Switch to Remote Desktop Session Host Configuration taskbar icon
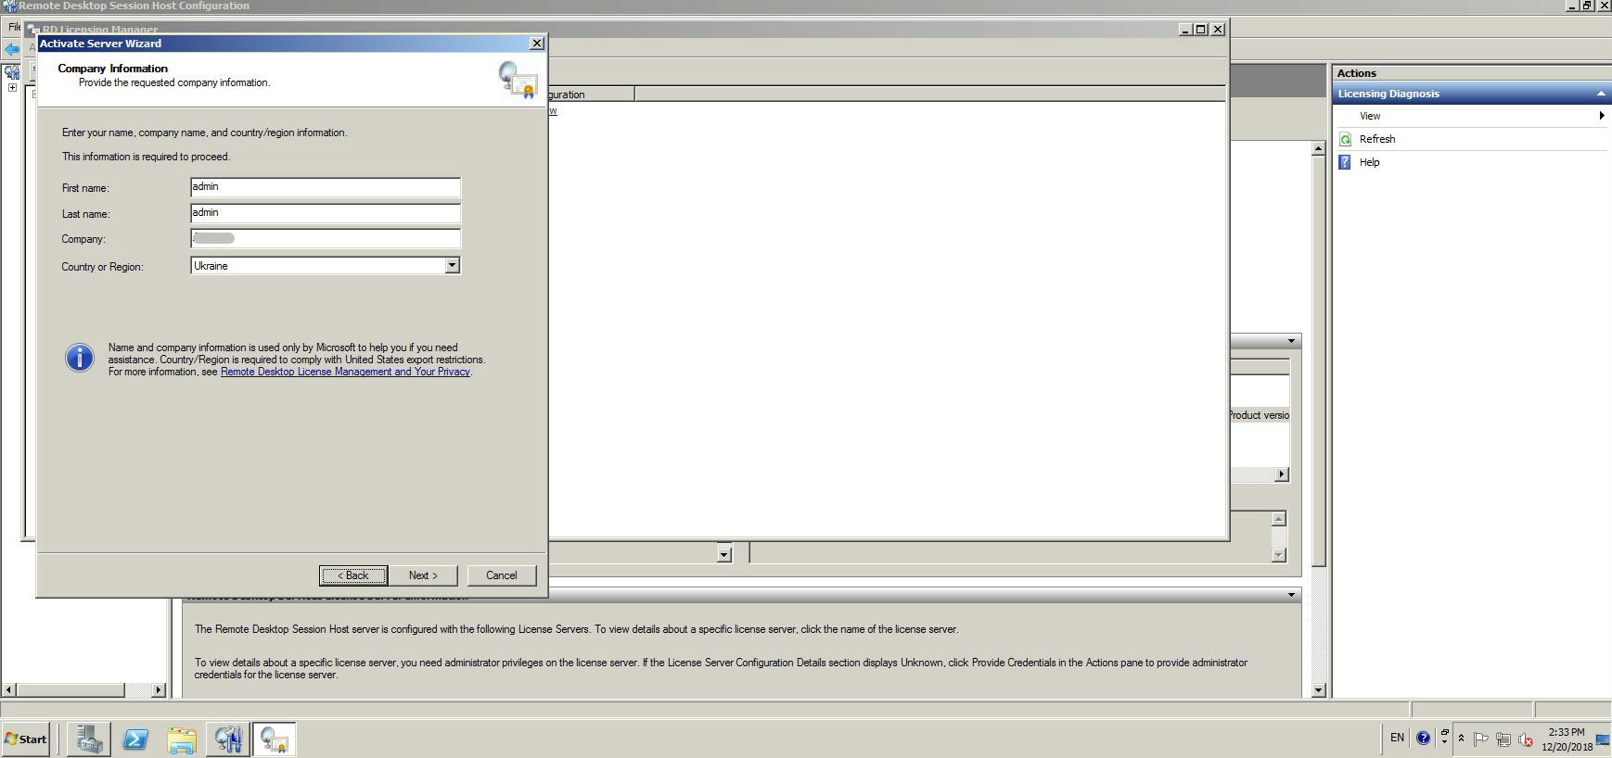The height and width of the screenshot is (758, 1612). tap(228, 739)
